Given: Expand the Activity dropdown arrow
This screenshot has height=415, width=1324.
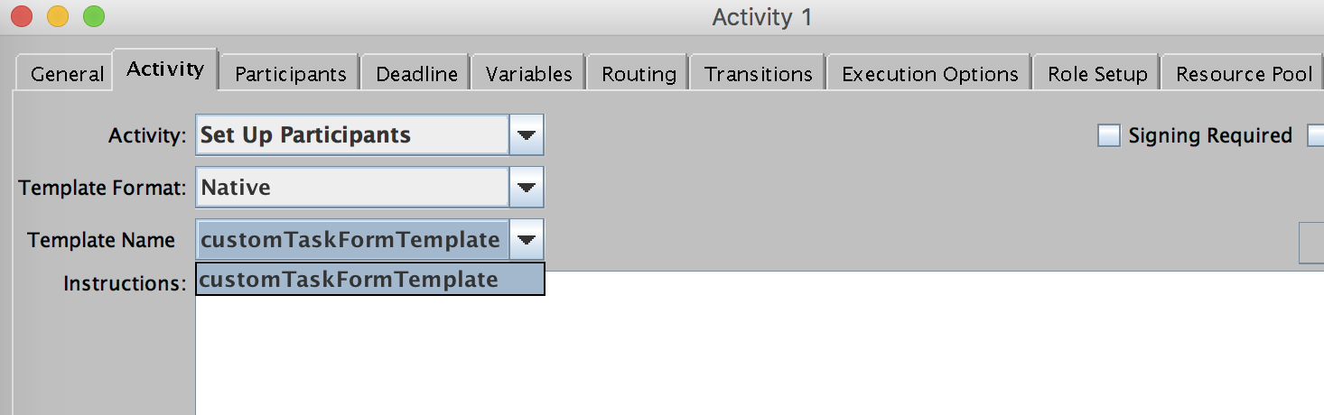Looking at the screenshot, I should (x=527, y=135).
